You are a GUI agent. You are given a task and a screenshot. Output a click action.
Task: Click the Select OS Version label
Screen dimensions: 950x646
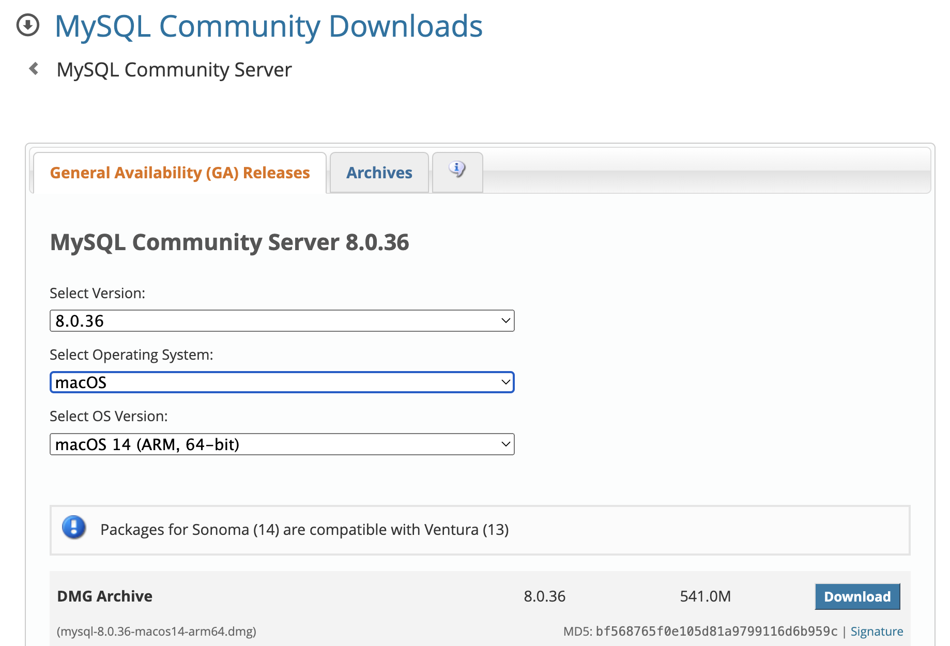(x=109, y=417)
